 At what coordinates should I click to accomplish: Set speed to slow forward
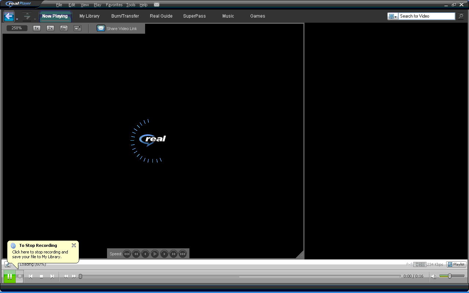click(164, 254)
